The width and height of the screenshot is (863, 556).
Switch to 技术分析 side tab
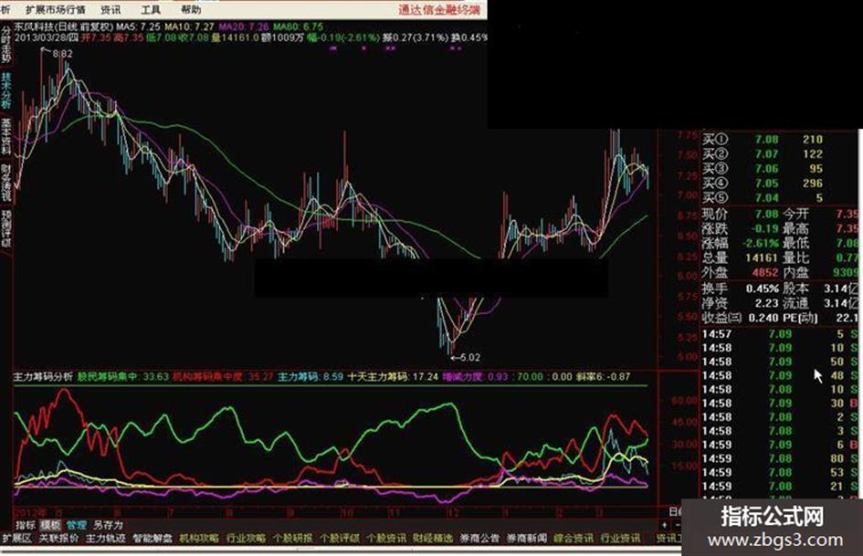pos(5,90)
